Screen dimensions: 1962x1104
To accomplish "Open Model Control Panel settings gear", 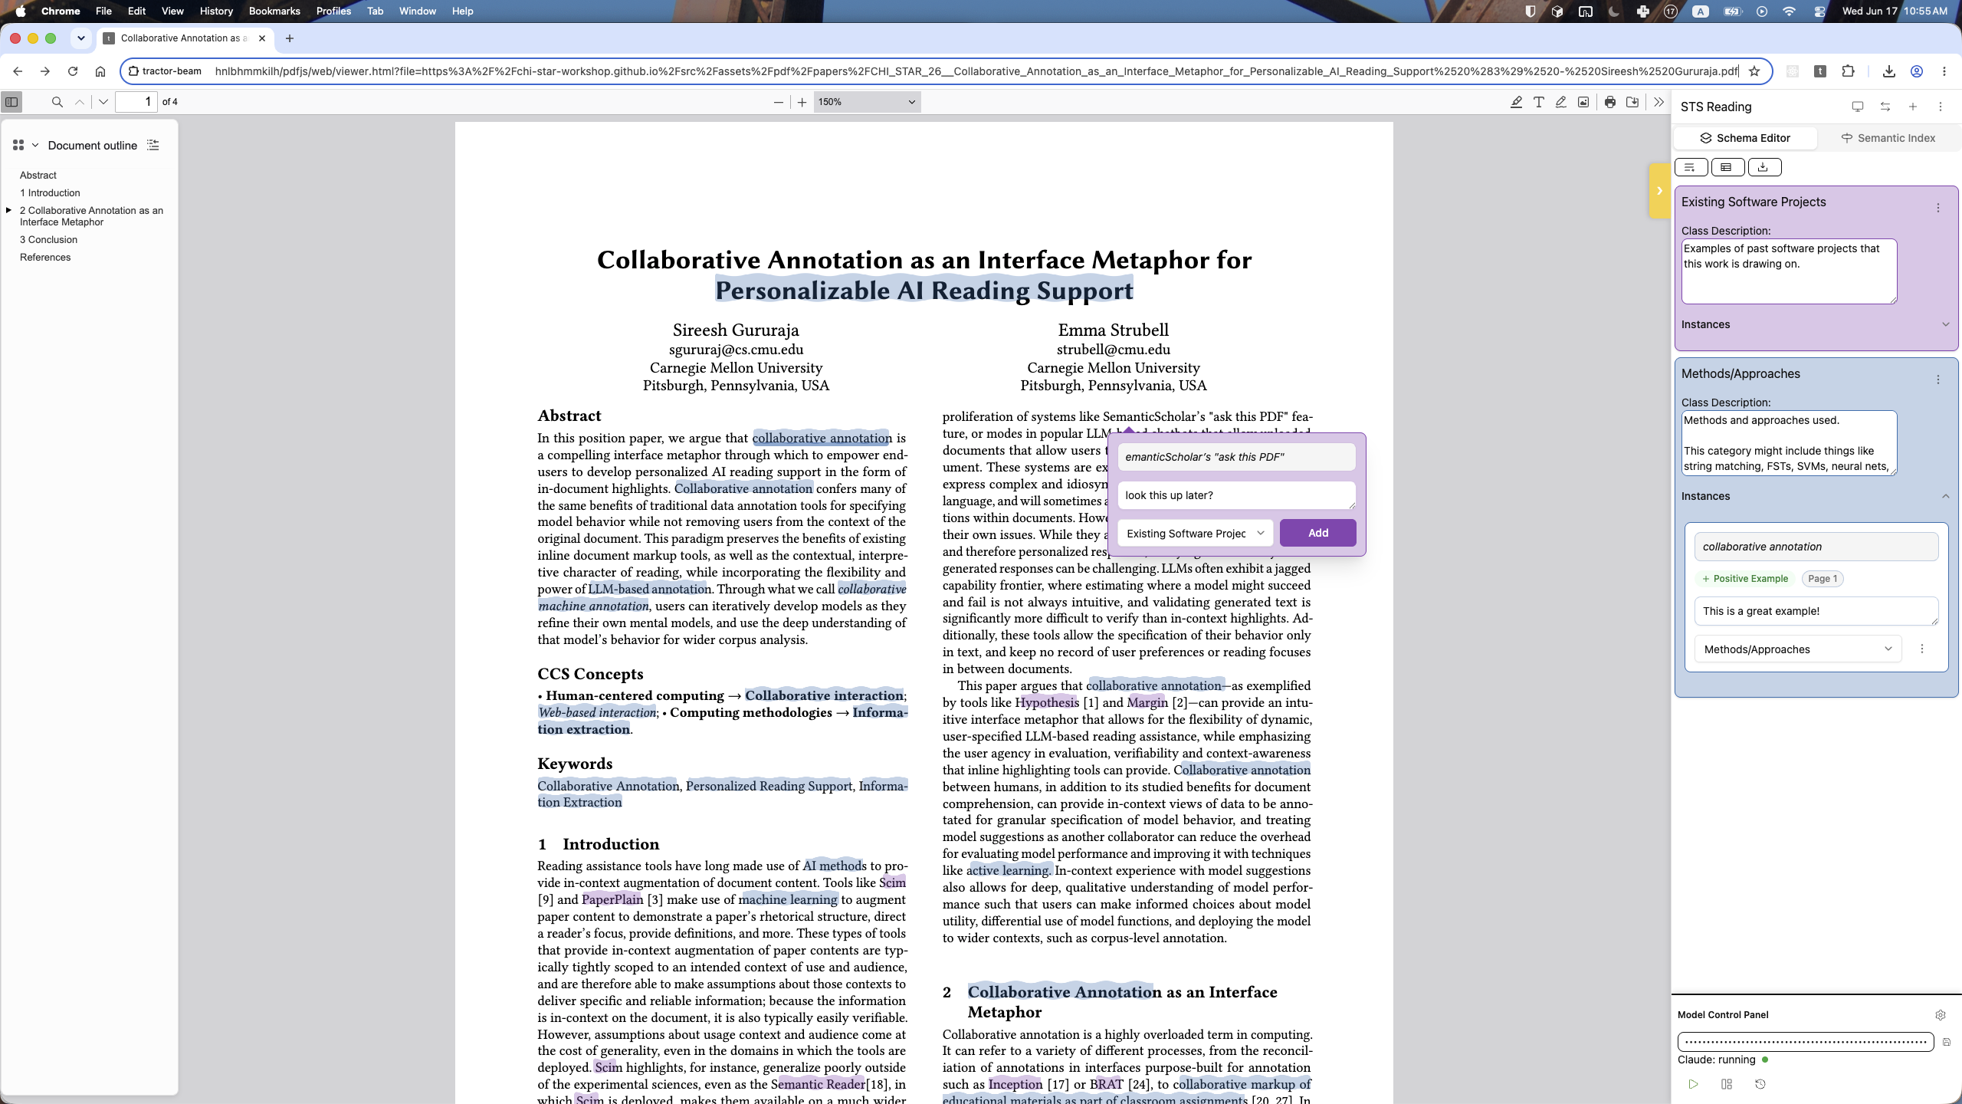I will point(1940,1015).
